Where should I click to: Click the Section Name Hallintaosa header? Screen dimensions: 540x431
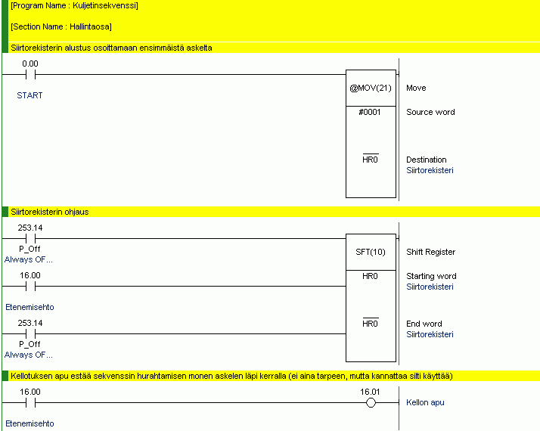pyautogui.click(x=61, y=27)
